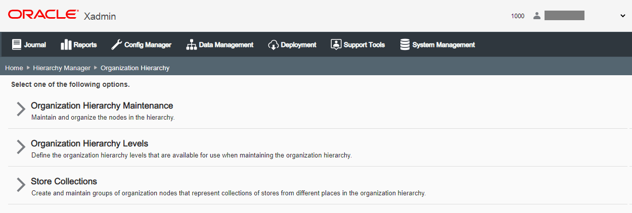Image resolution: width=632 pixels, height=213 pixels.
Task: Open the user account dropdown arrow
Action: coord(622,16)
